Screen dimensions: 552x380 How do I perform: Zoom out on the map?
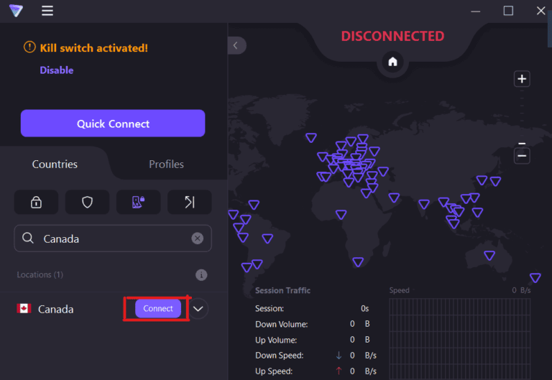coord(522,155)
